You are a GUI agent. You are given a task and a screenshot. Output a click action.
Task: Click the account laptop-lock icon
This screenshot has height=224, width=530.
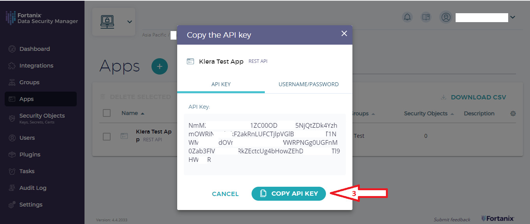[107, 22]
